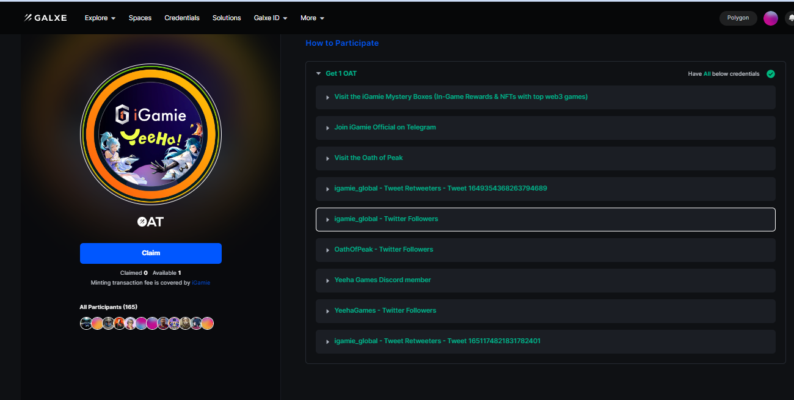This screenshot has width=794, height=400.
Task: Go to the Solutions page
Action: point(227,18)
